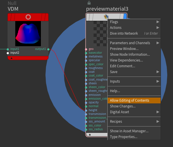Click the lock icon above previewmaterial3

pos(89,3)
